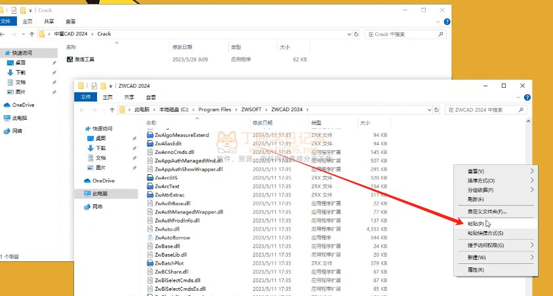Open Share (共享) tab in Crack window
The height and width of the screenshot is (296, 553).
(49, 22)
